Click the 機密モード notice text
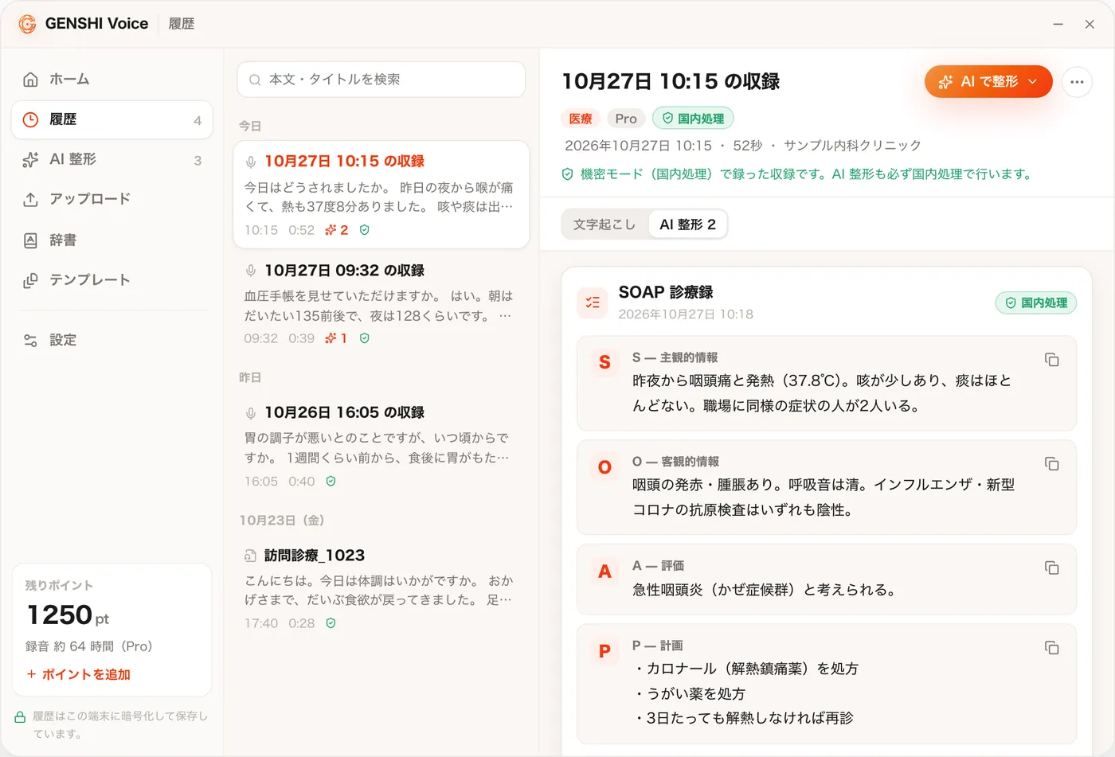The width and height of the screenshot is (1115, 757). pos(806,174)
